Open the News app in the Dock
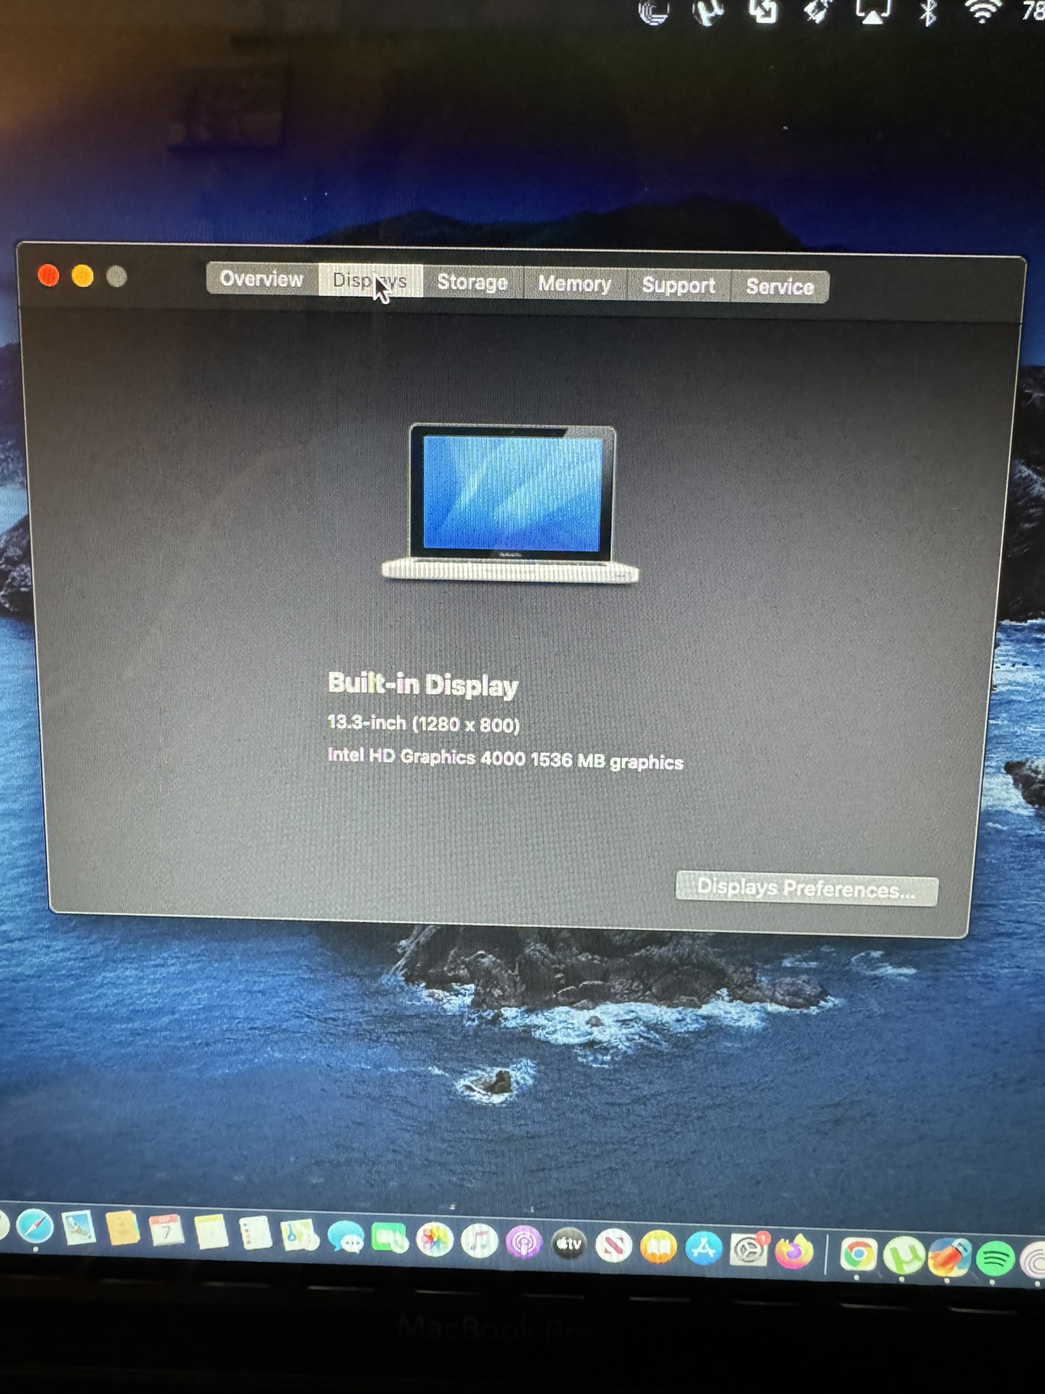The height and width of the screenshot is (1394, 1045). pyautogui.click(x=614, y=1246)
